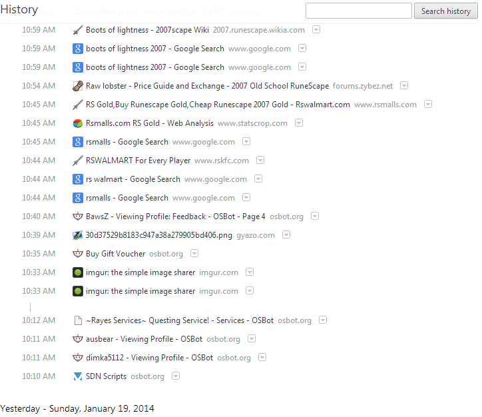Open the BawsZ Viewing Profile Feedback link

(x=176, y=216)
